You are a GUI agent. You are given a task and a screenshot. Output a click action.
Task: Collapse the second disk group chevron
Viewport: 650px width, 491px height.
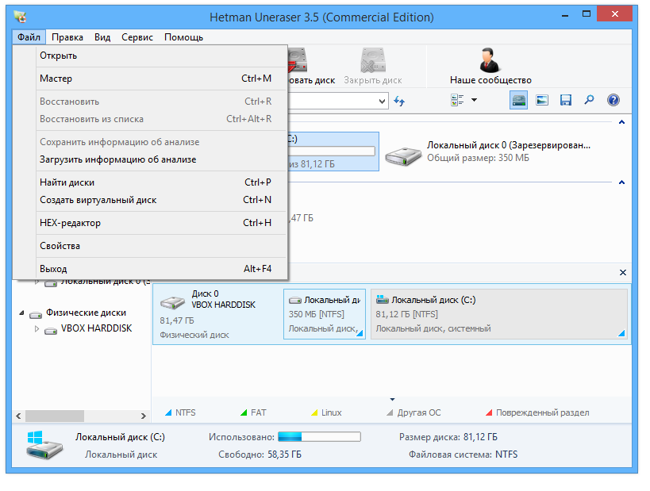[x=621, y=182]
